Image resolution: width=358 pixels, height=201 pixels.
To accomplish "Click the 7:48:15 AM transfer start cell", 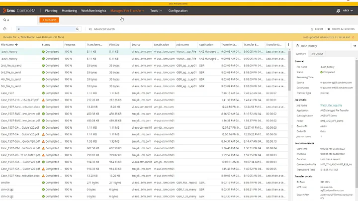I will tap(231, 93).
